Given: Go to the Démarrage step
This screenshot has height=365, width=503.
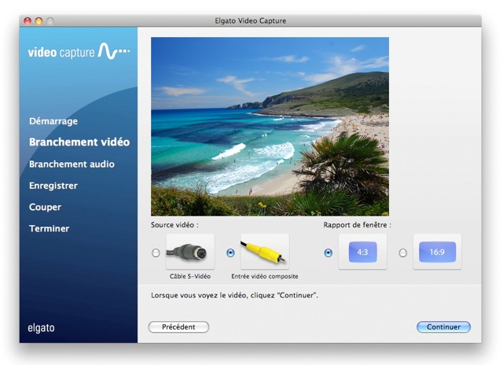Looking at the screenshot, I should pyautogui.click(x=53, y=121).
